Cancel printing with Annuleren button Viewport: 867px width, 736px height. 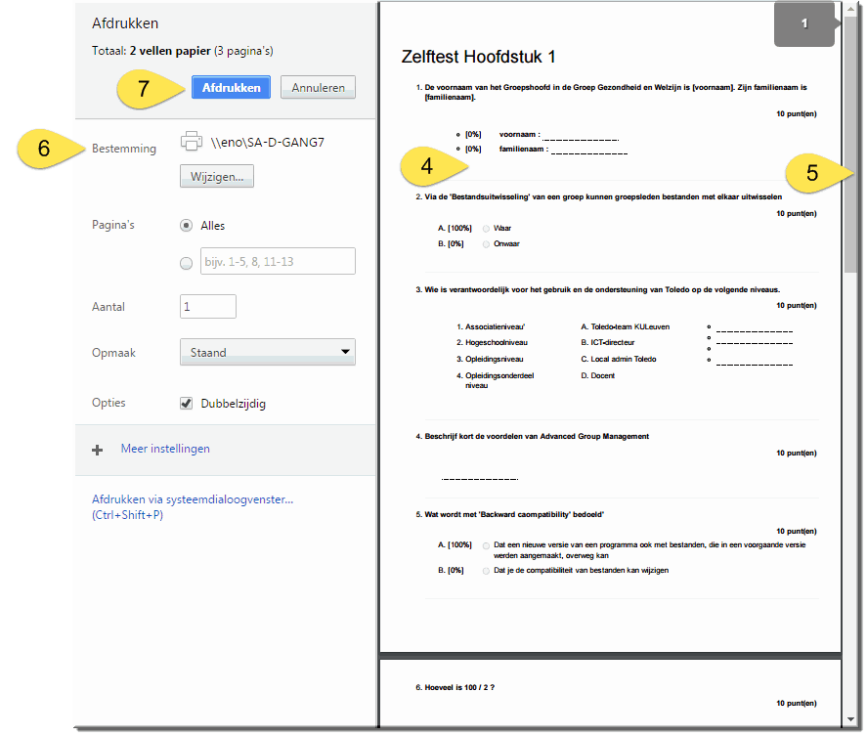[x=318, y=87]
